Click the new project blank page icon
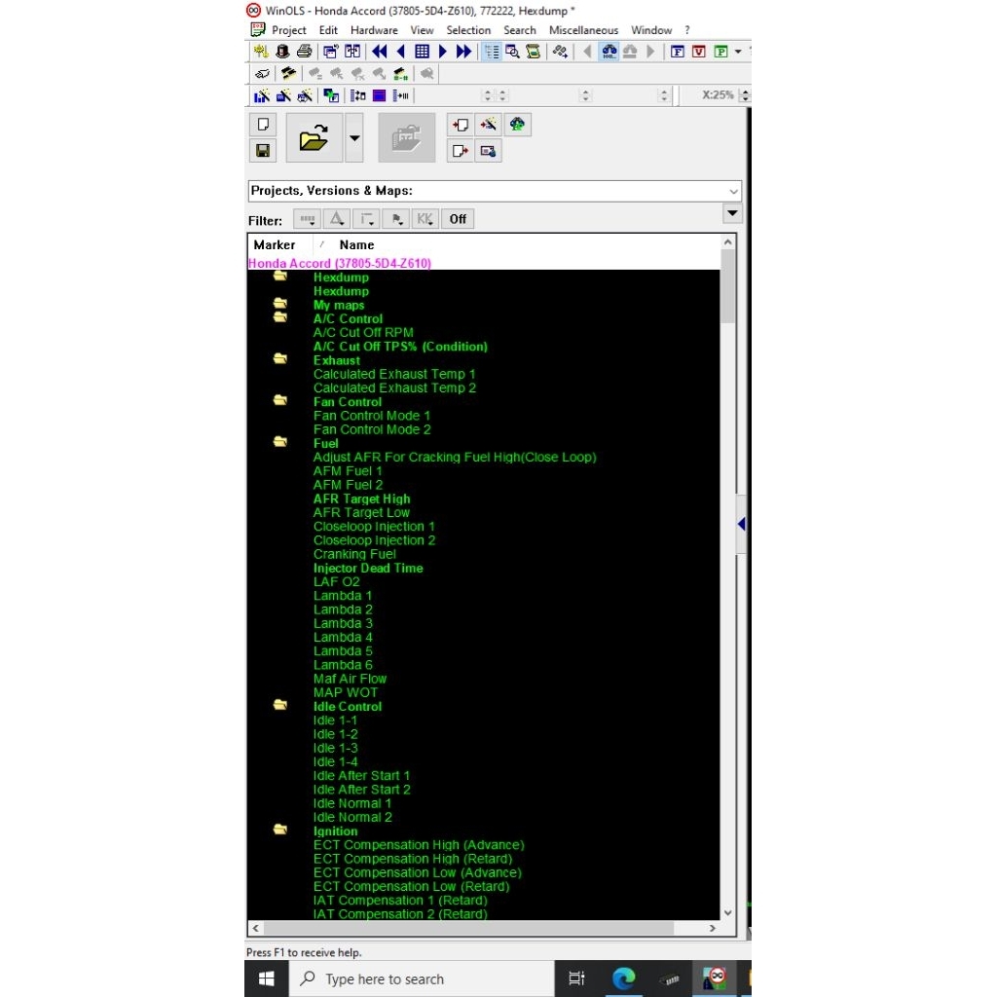Viewport: 997px width, 997px height. coord(263,125)
